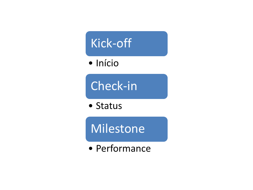This screenshot has height=190, width=253.
Task: Click the Performance bullet text
Action: [x=123, y=149]
